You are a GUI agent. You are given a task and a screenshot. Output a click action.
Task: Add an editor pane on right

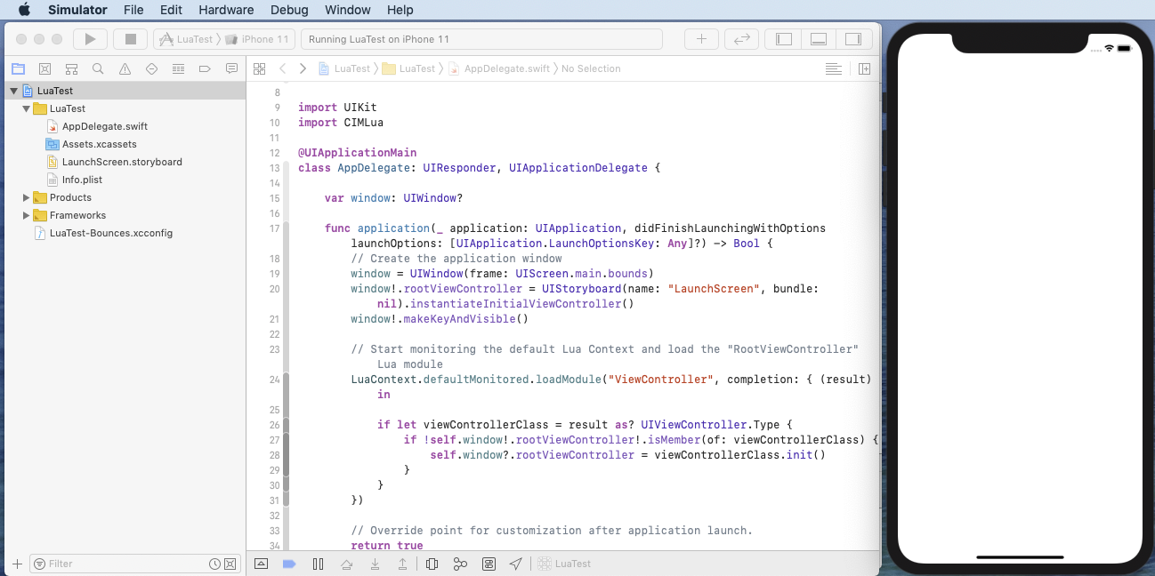click(864, 68)
